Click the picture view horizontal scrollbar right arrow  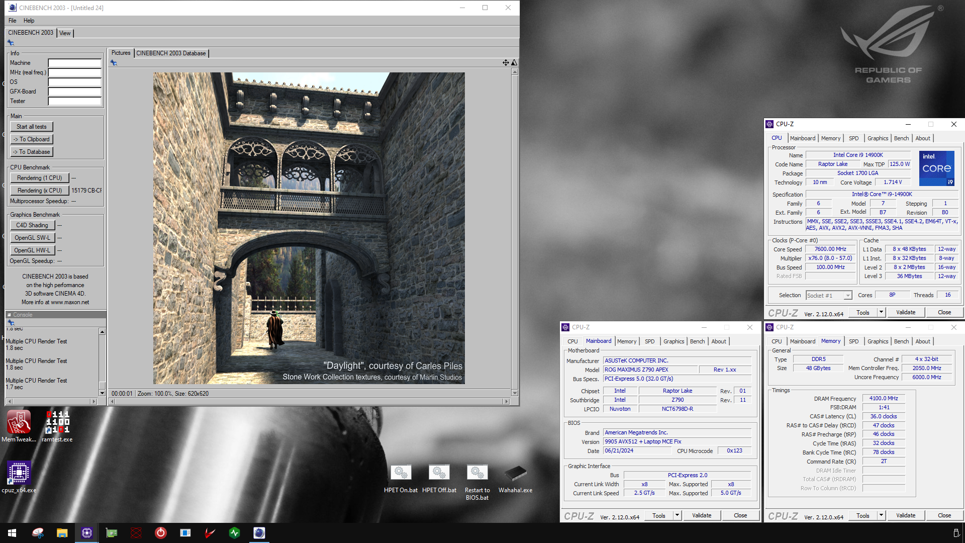click(x=507, y=402)
